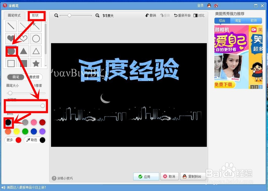Click the zoom out magnifier icon
The height and width of the screenshot is (191, 268).
(56, 16)
